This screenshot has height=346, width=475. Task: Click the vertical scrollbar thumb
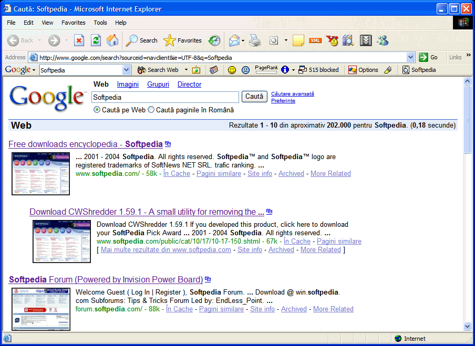click(x=468, y=120)
